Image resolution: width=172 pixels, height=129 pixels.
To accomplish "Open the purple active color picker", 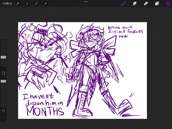I will [168, 4].
